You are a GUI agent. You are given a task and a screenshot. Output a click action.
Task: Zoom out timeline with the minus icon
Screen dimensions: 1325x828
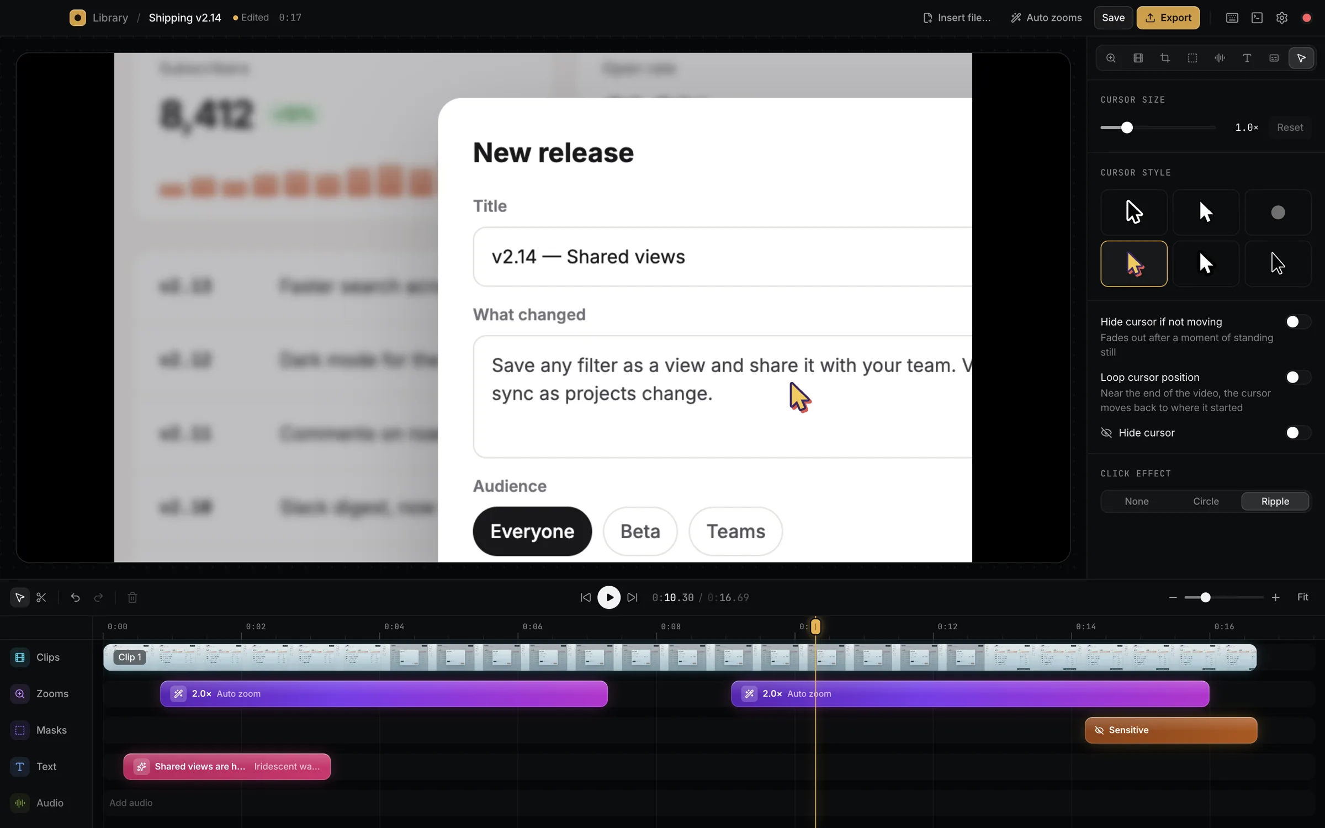pyautogui.click(x=1173, y=597)
